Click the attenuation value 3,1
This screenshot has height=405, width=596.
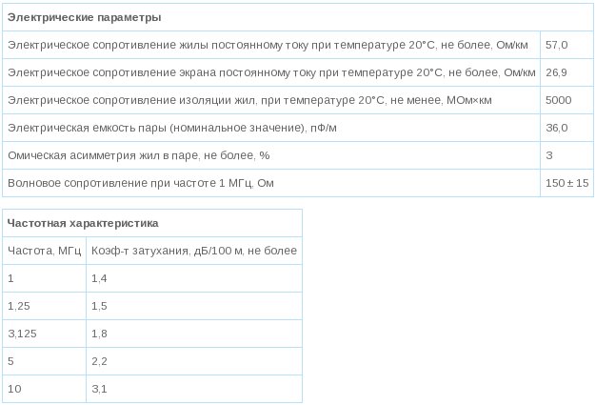(x=99, y=388)
